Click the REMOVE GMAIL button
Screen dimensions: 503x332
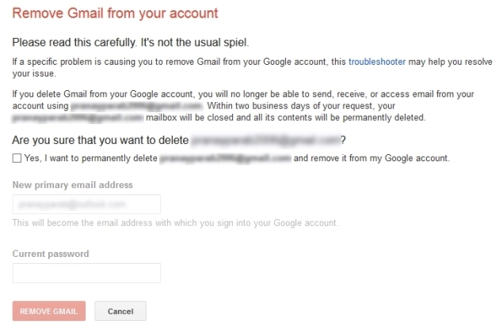(49, 311)
